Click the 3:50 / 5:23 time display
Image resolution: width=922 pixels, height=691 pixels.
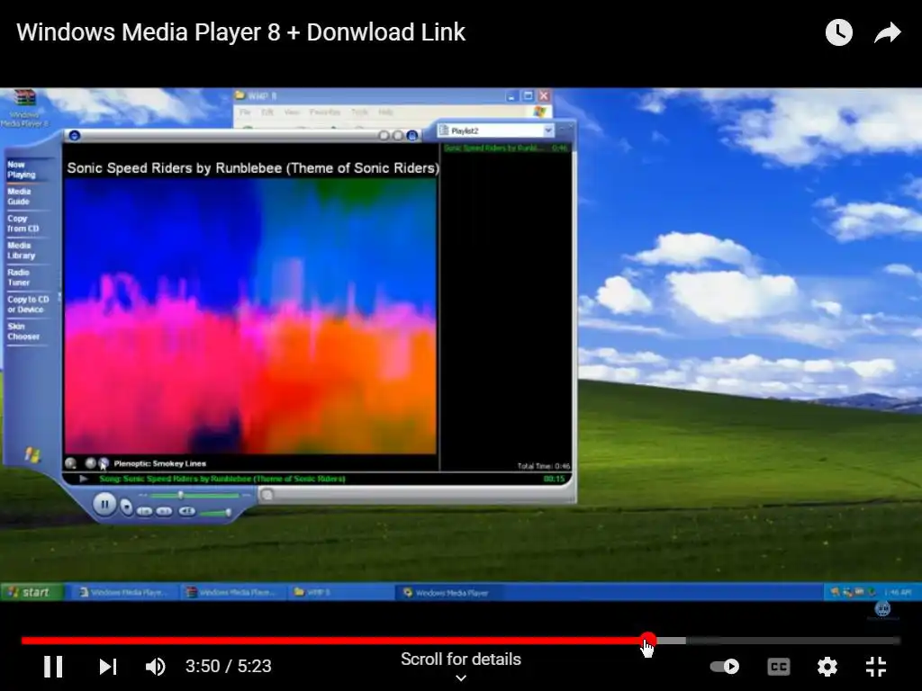228,667
